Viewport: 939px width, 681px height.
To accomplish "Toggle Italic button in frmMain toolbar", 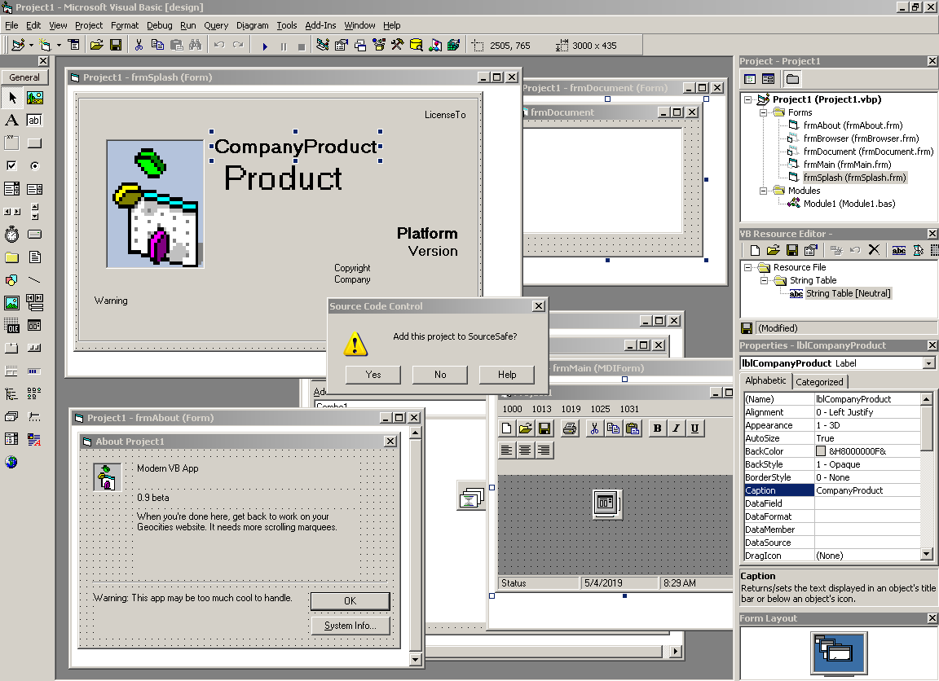I will coord(676,428).
